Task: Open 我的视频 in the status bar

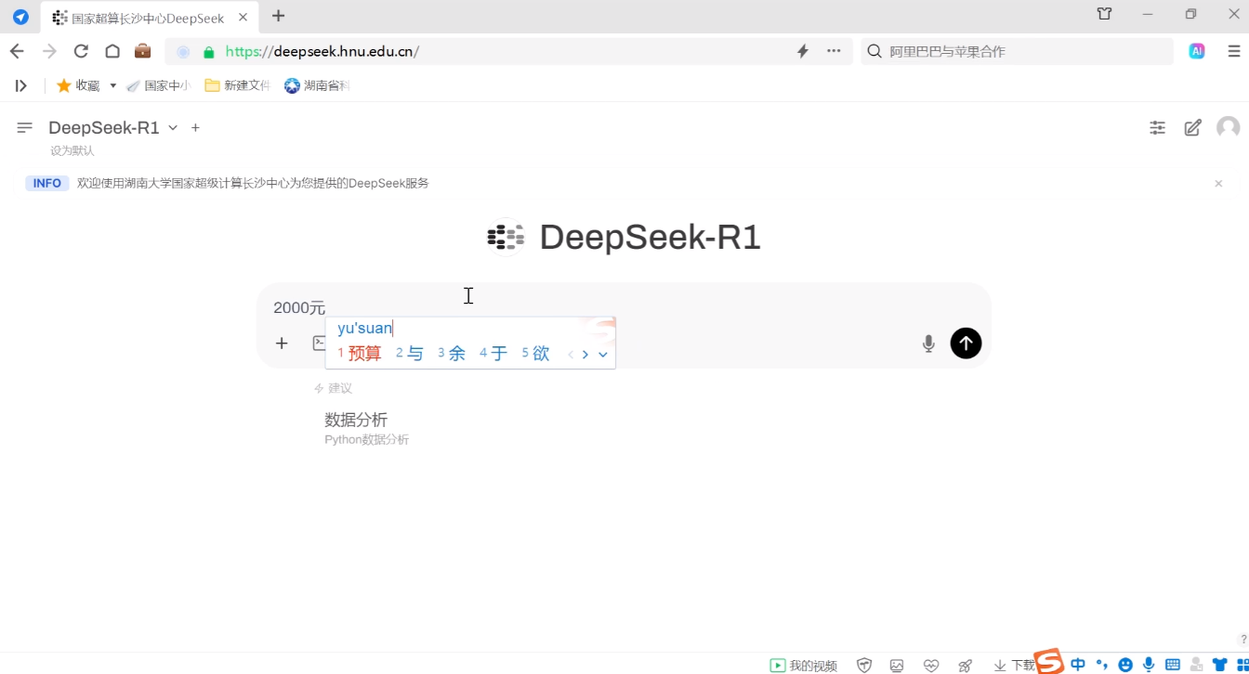Action: coord(804,665)
